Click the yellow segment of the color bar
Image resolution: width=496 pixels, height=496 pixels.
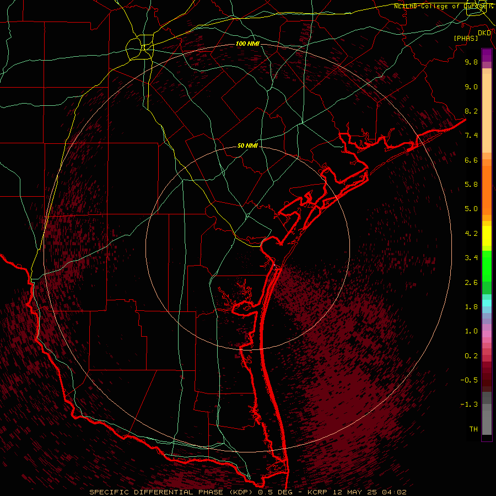coord(487,236)
